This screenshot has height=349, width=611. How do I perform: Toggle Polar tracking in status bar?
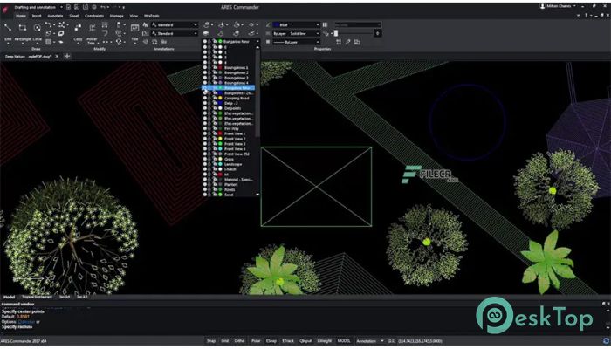pyautogui.click(x=256, y=341)
